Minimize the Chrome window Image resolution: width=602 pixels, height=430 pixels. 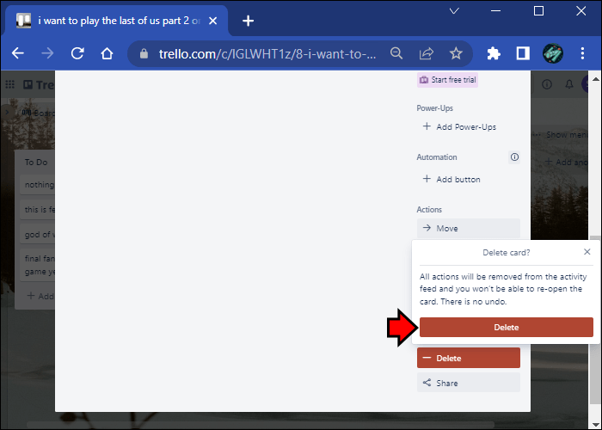click(495, 11)
